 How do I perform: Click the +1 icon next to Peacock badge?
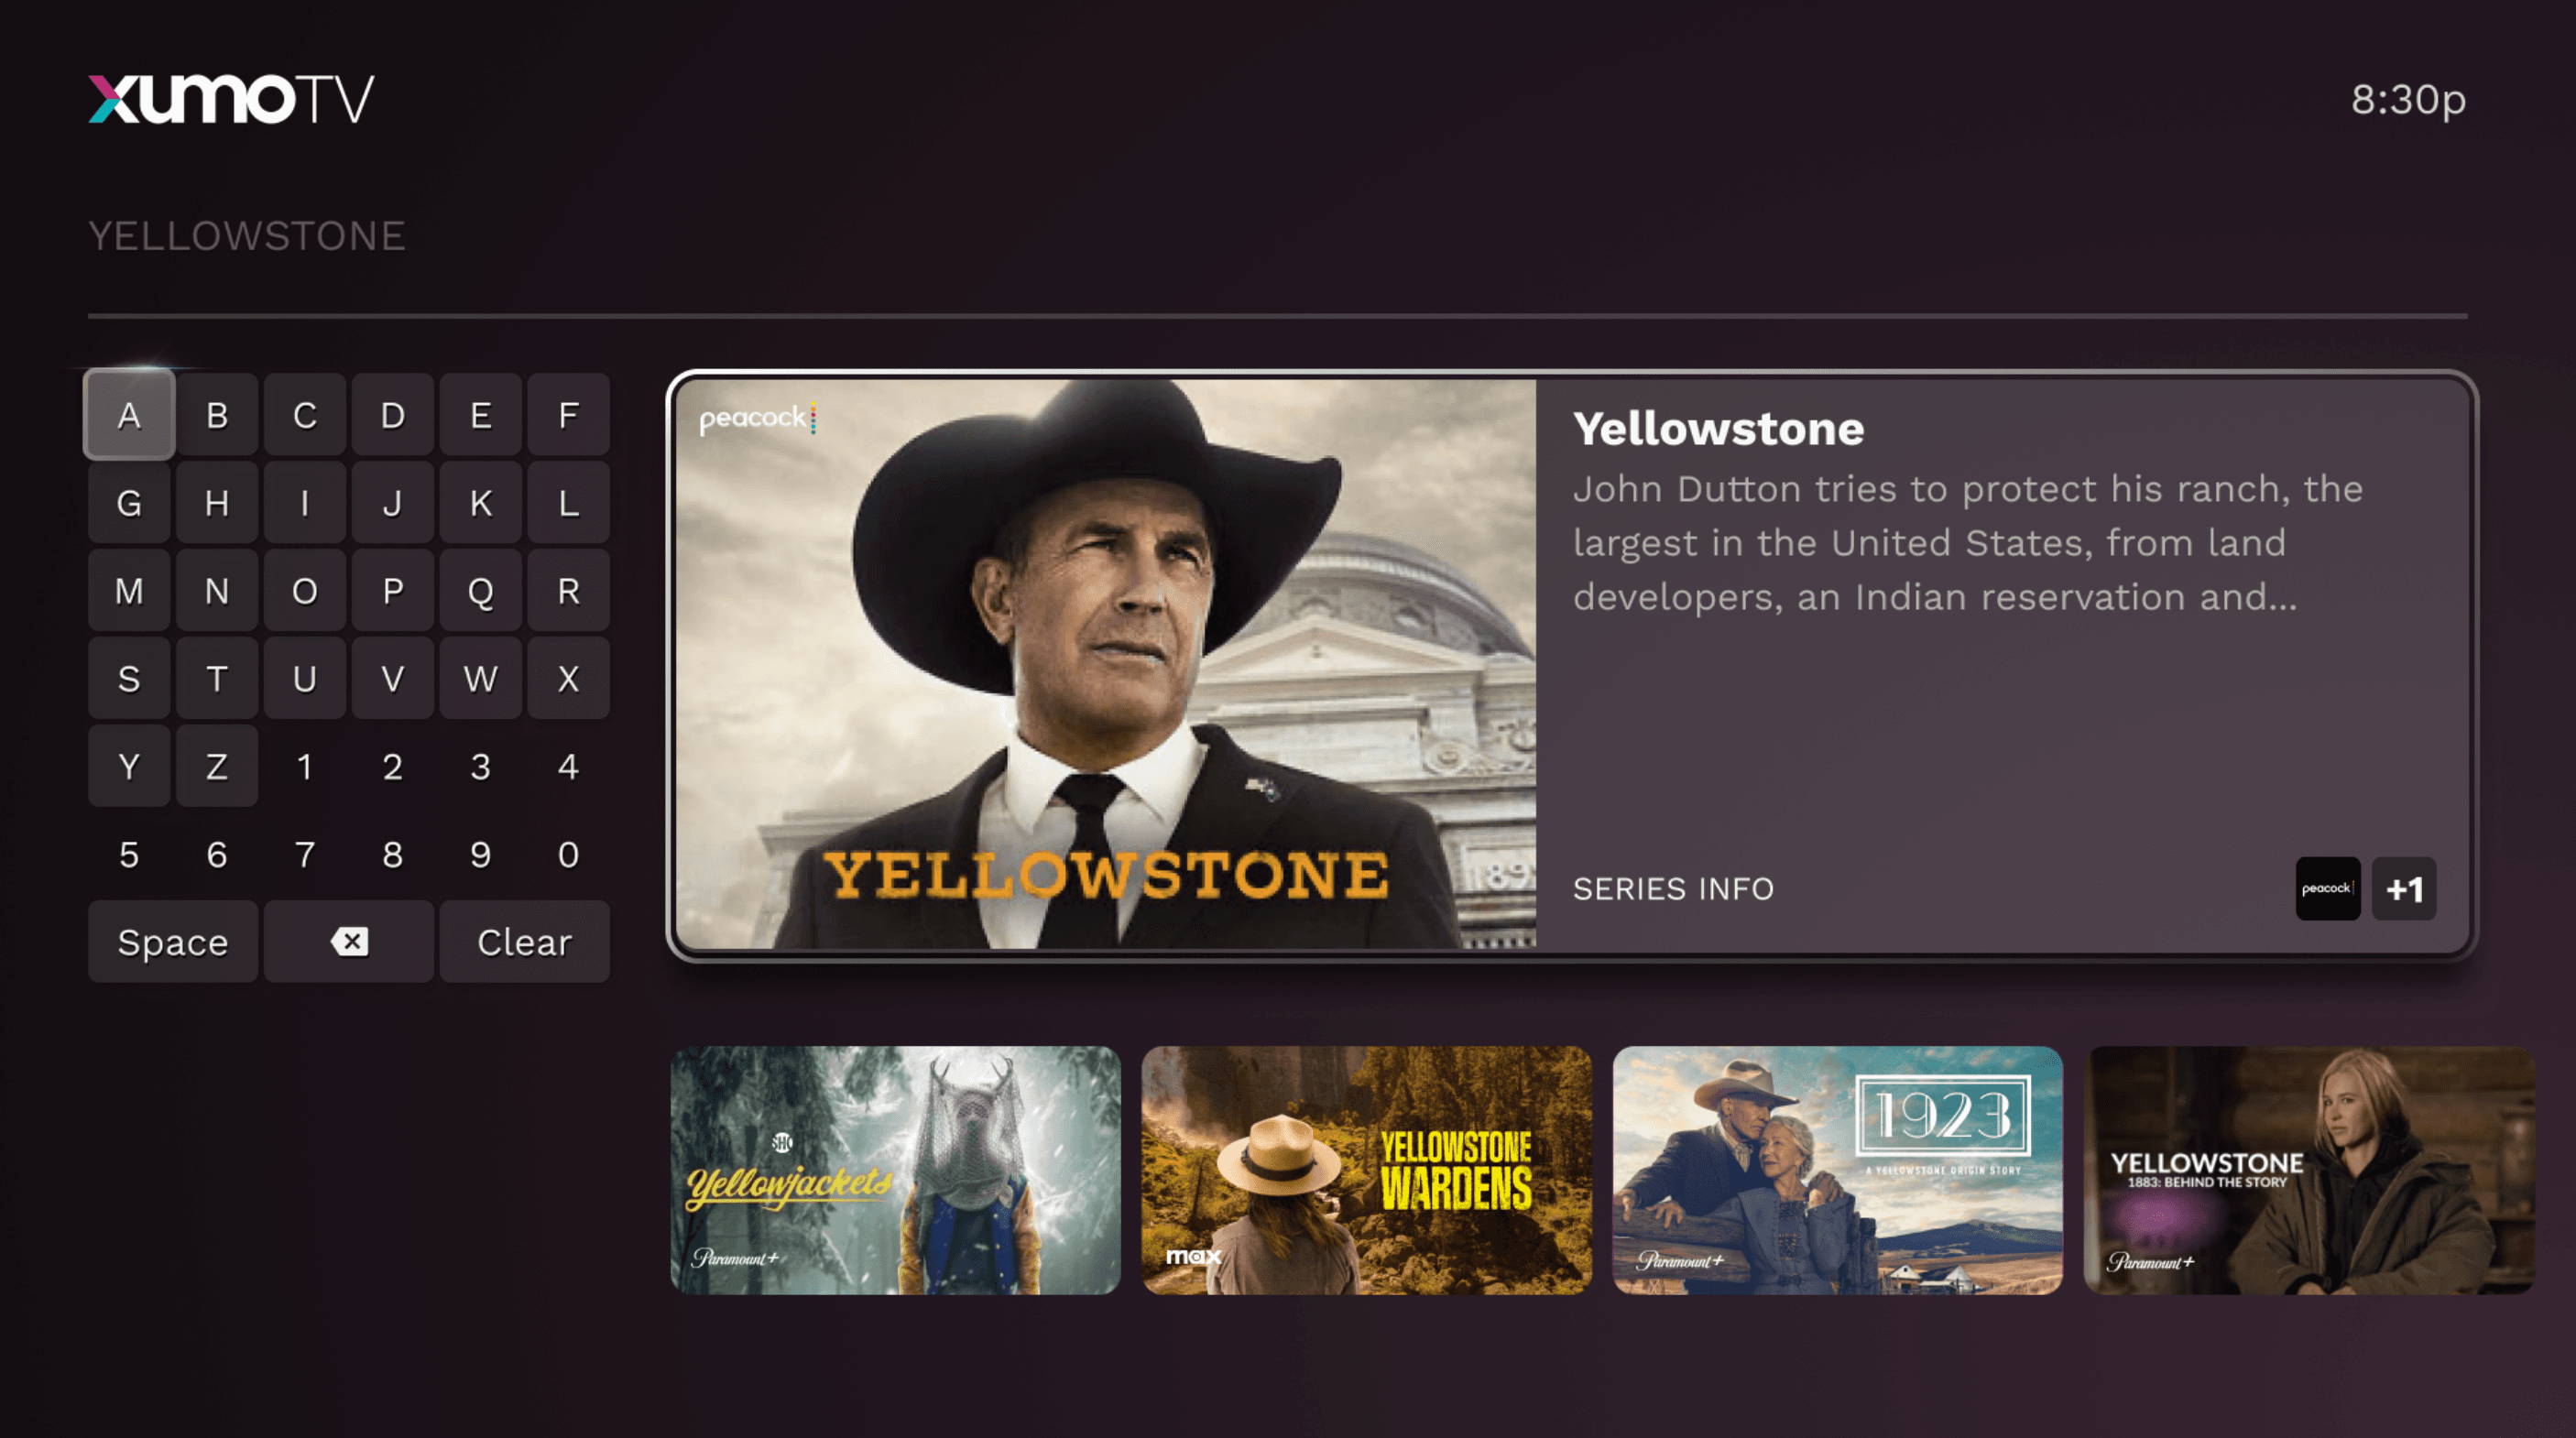point(2403,889)
